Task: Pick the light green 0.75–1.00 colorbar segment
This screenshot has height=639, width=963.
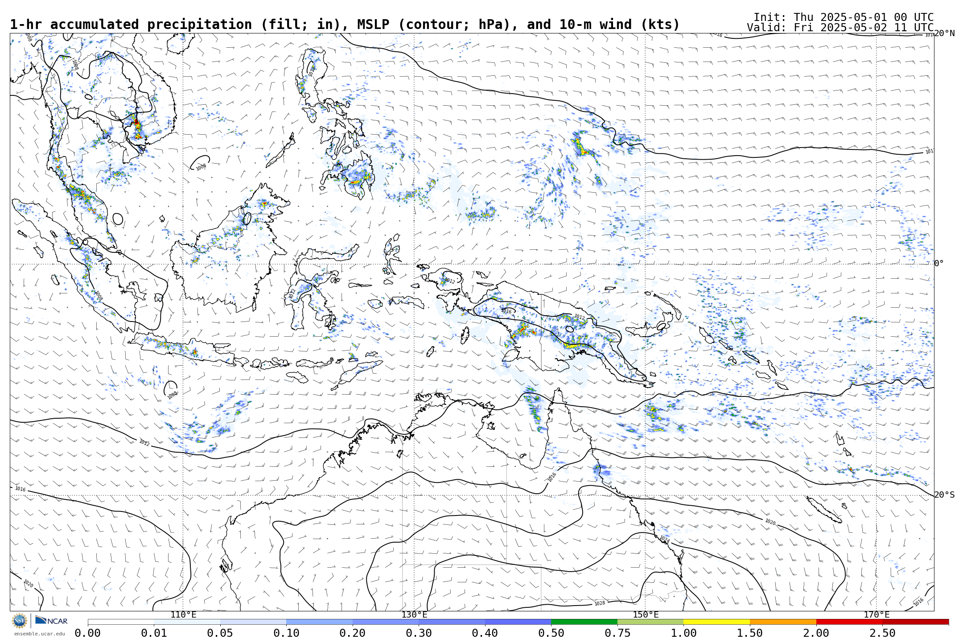Action: pyautogui.click(x=650, y=622)
